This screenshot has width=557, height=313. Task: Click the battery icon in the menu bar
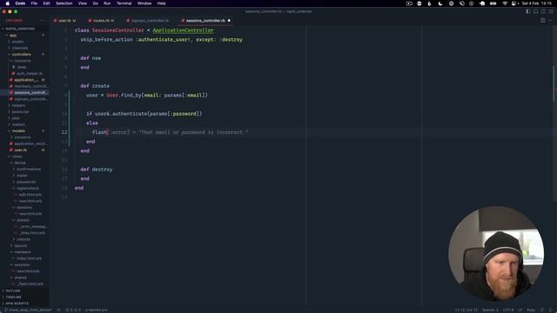coord(493,3)
